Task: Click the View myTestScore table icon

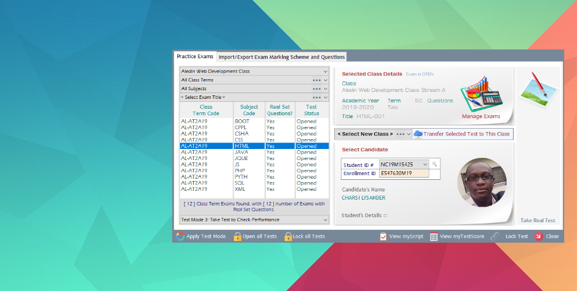Action: [x=434, y=236]
